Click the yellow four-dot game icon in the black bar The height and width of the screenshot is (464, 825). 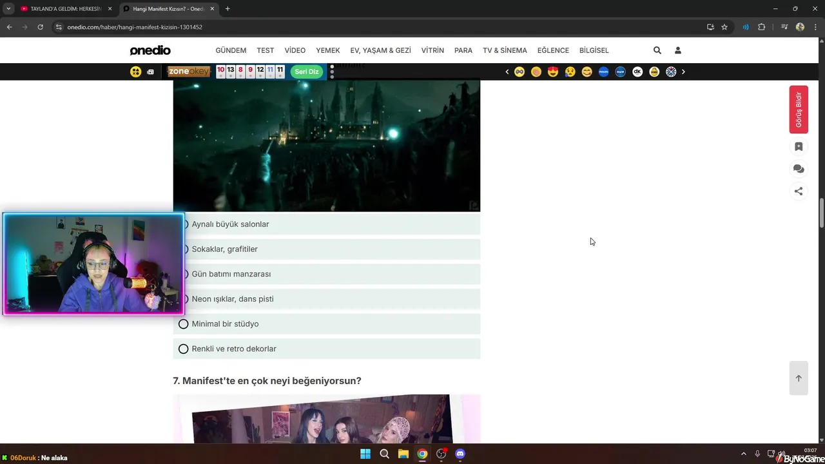[x=135, y=72]
